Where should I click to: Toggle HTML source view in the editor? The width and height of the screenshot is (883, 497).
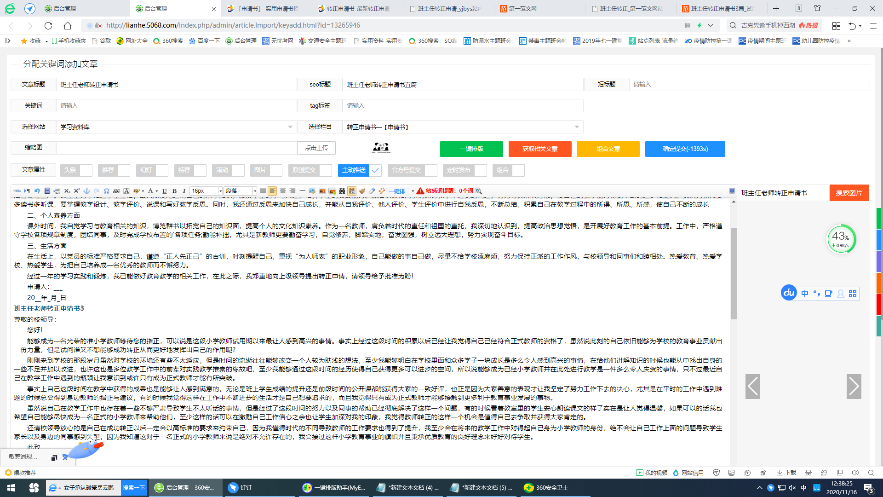[17, 191]
